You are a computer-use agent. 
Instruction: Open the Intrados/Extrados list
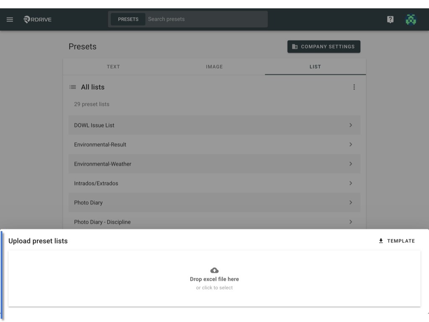214,183
